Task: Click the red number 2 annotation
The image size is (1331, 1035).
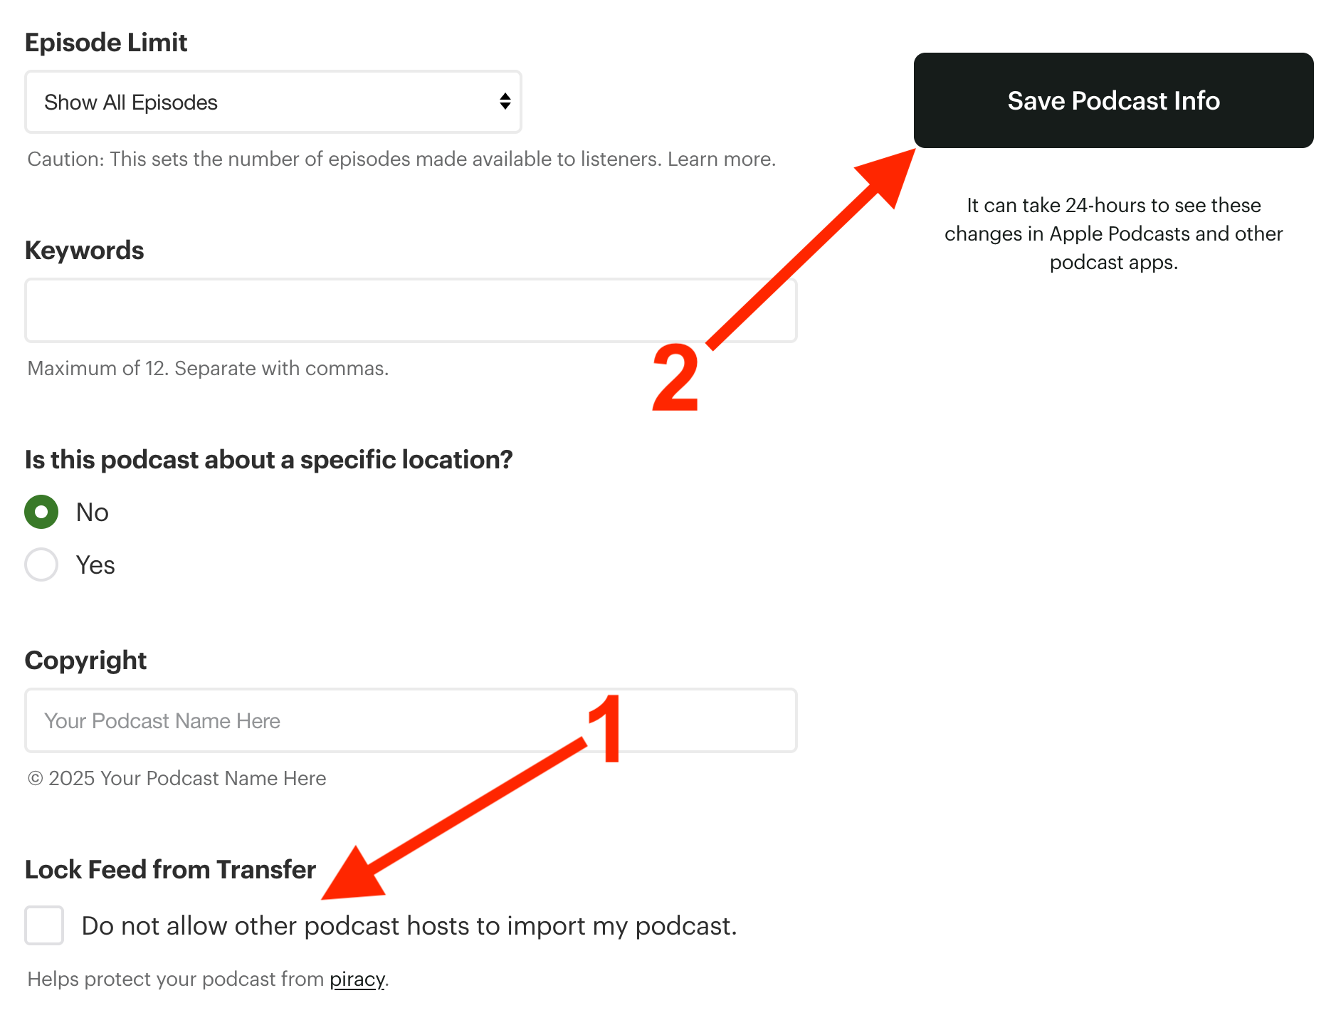Action: pos(675,377)
